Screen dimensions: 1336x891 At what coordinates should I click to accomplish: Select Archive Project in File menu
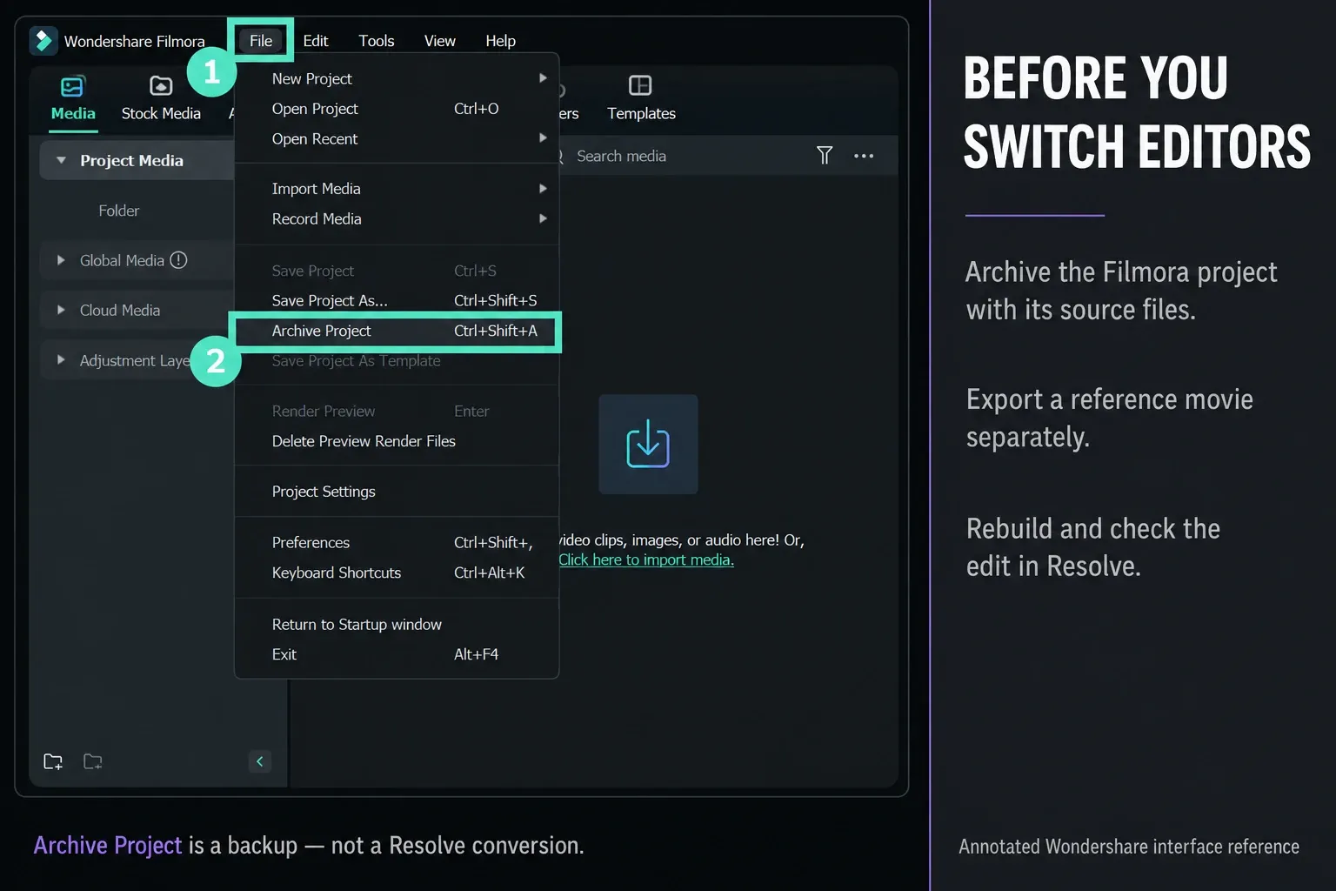(397, 331)
